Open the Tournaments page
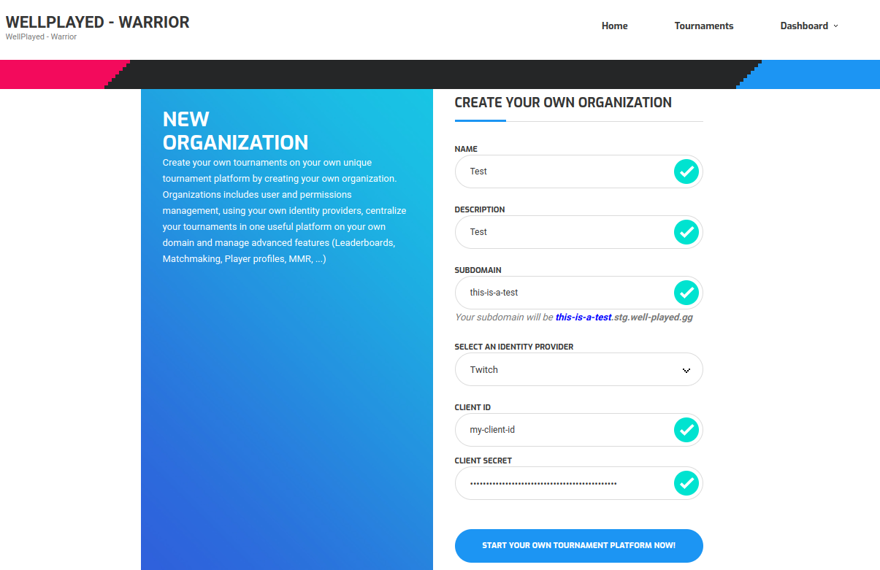This screenshot has height=570, width=880. [703, 26]
